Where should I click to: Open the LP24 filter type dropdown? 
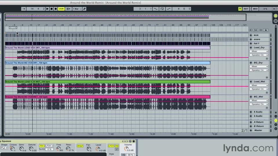[49, 146]
